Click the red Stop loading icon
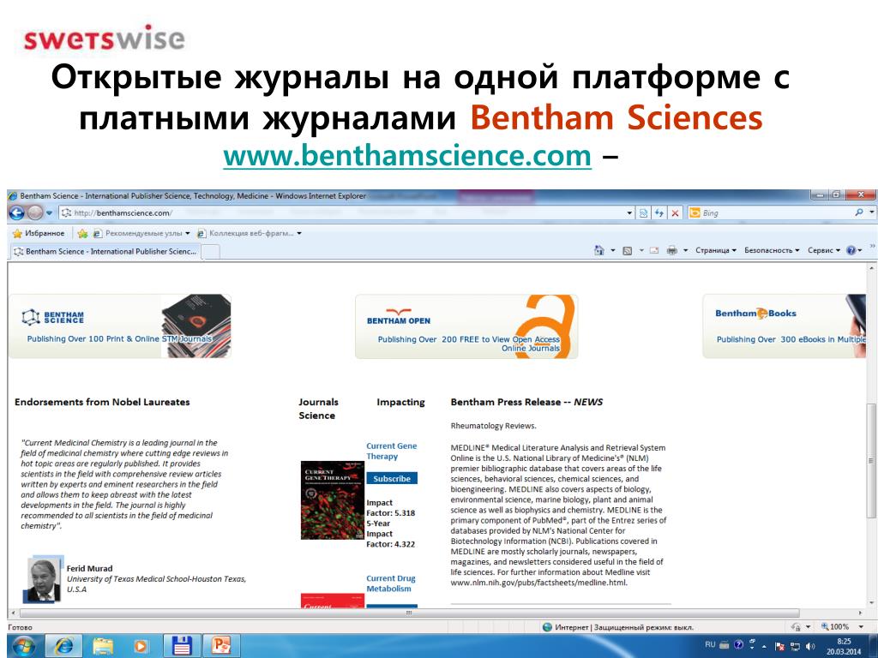Viewport: 878px width, 658px height. 676,213
